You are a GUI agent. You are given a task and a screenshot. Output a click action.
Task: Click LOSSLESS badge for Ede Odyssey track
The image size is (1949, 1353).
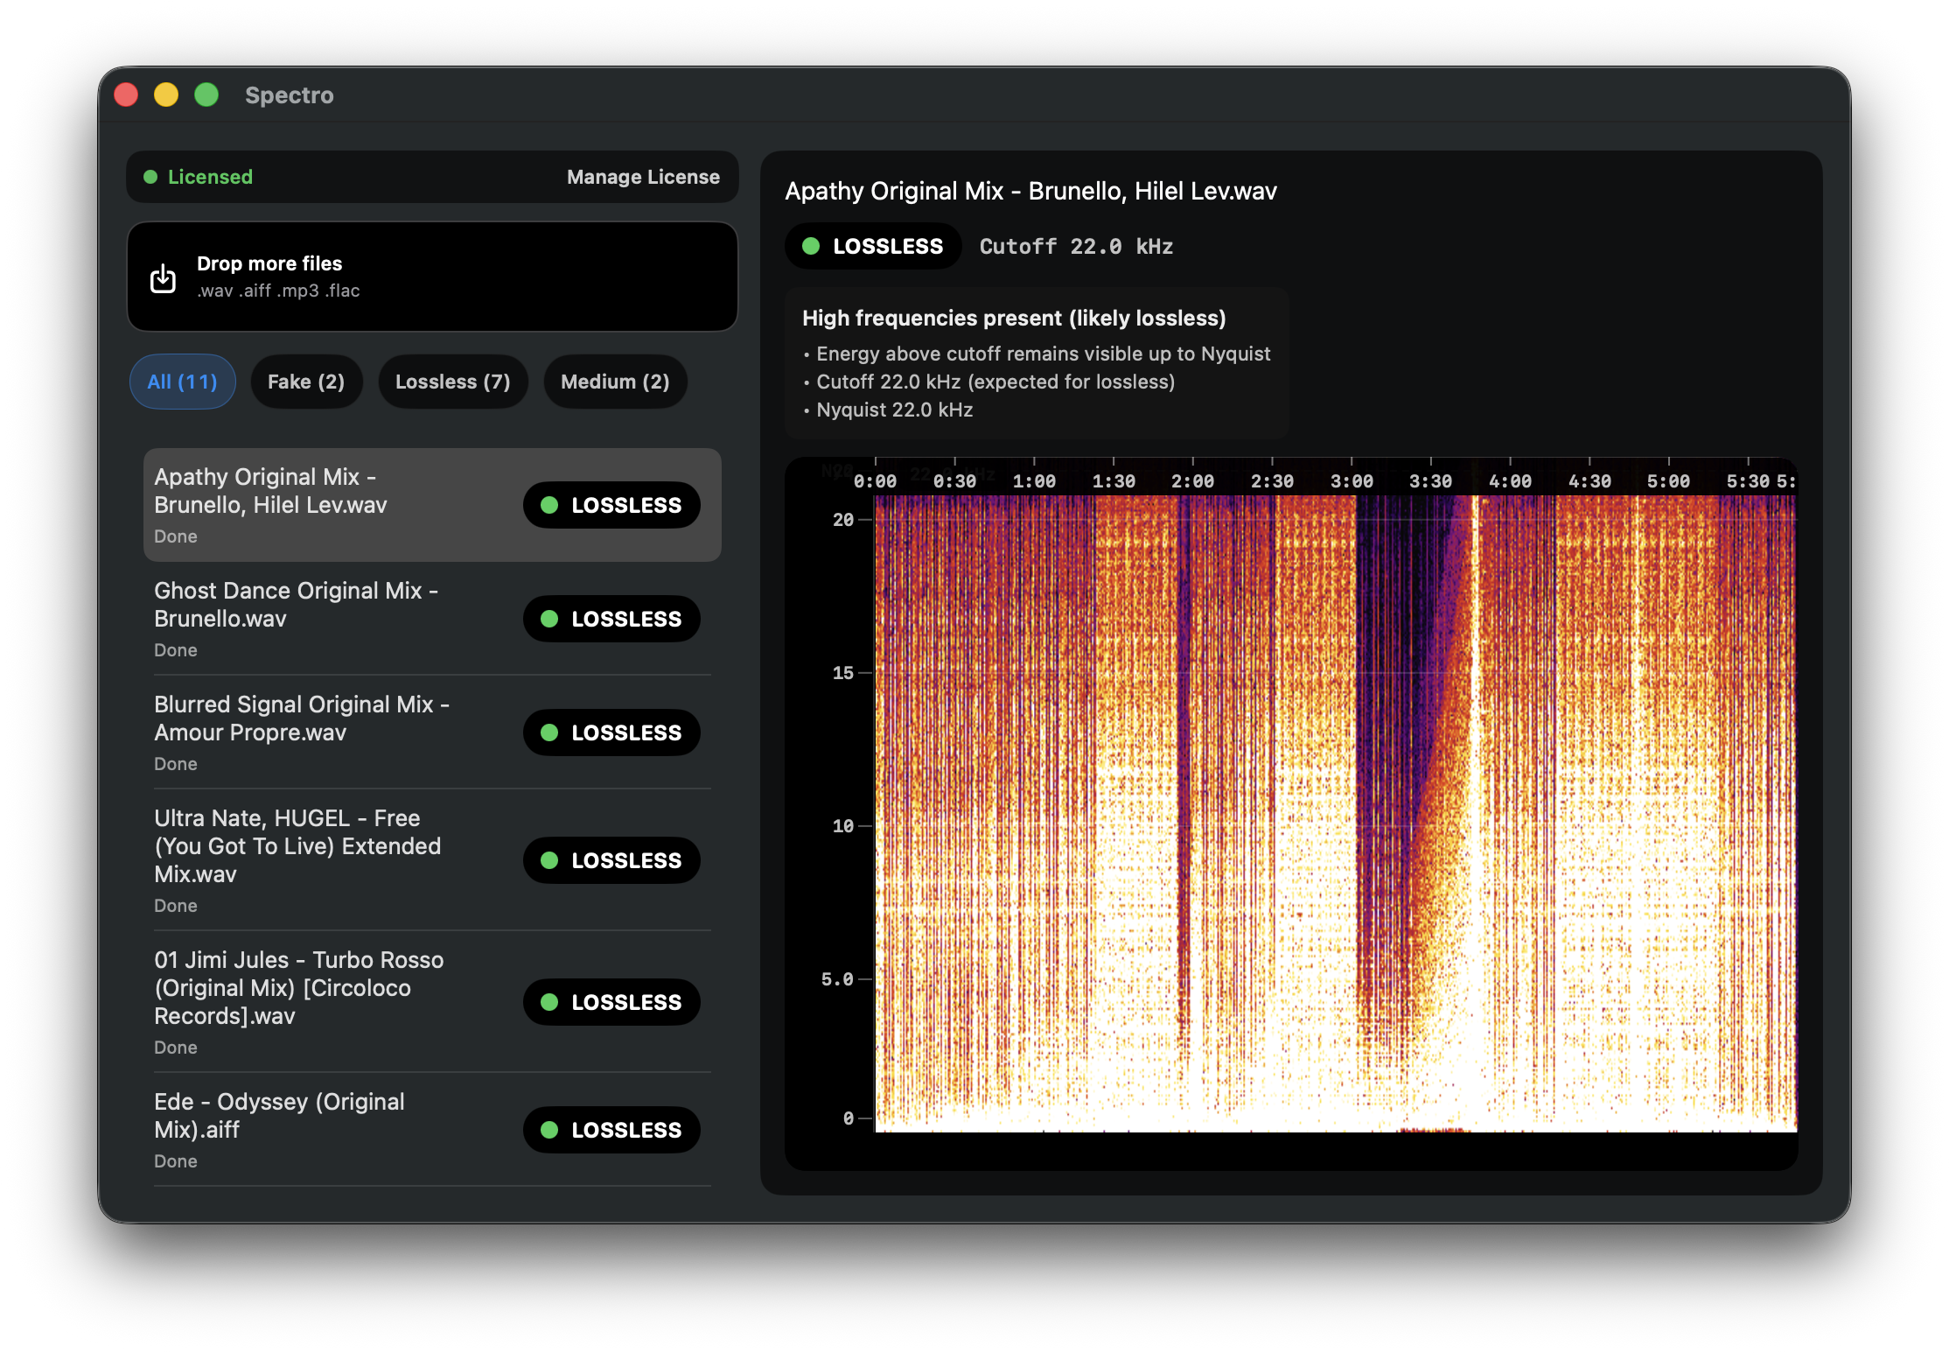pos(611,1130)
